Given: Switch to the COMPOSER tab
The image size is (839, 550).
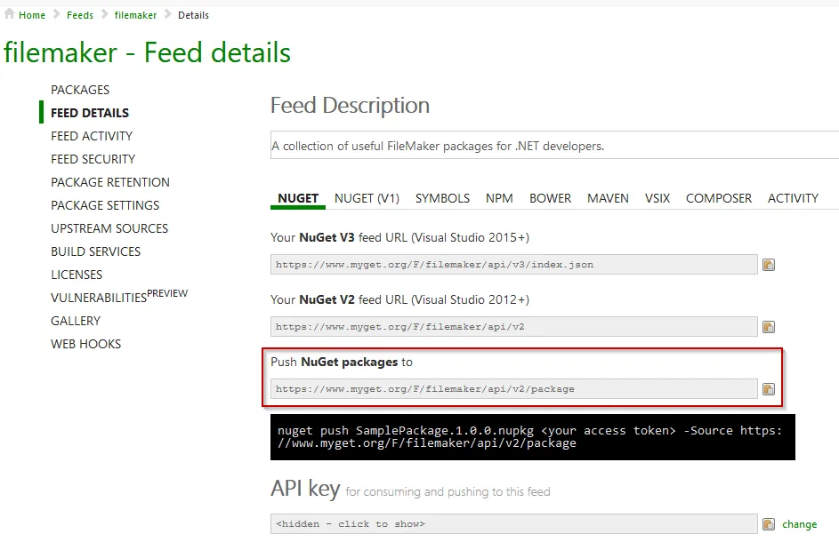Looking at the screenshot, I should click(719, 198).
